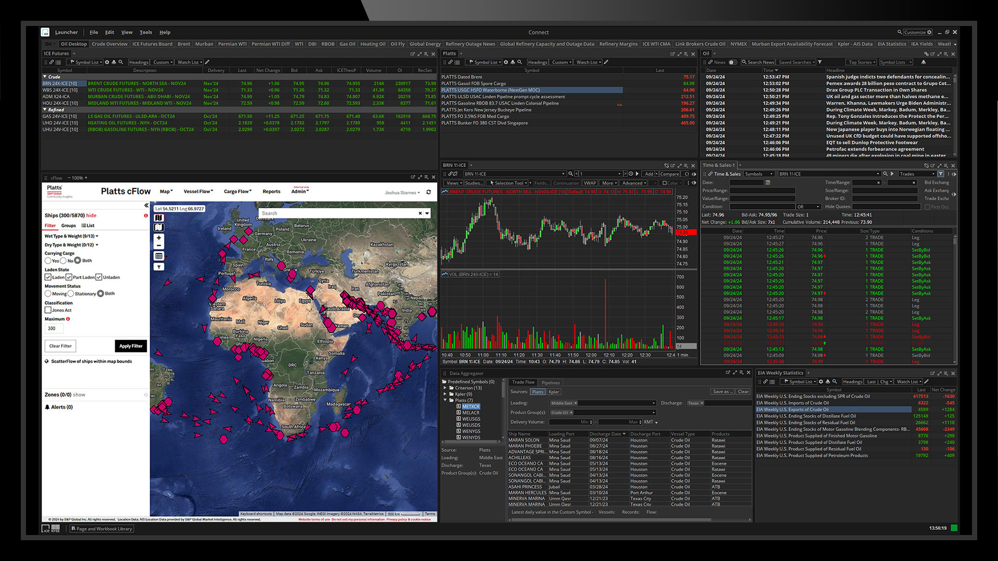998x561 pixels.
Task: Click the map filter funnel icon
Action: [159, 267]
